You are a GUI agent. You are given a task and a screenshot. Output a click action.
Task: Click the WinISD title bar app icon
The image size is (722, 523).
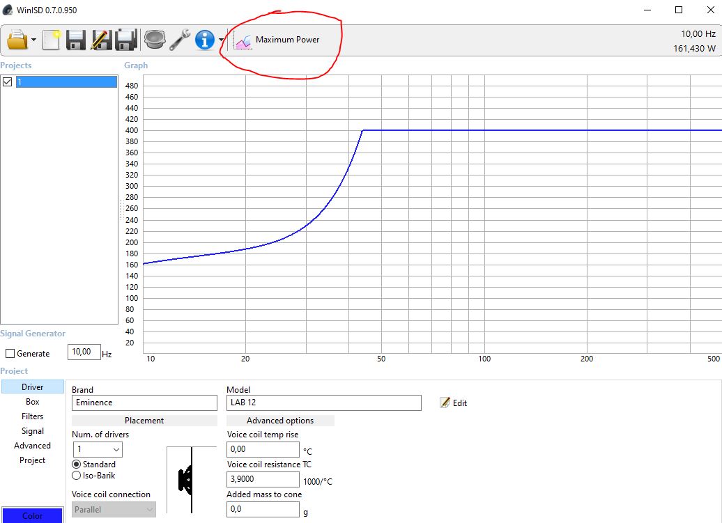[x=8, y=10]
